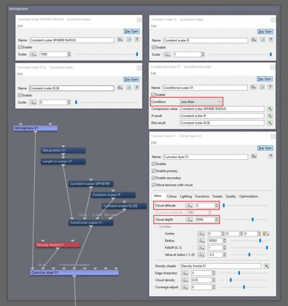Toggle Enable primary checkbox

pos(154,171)
